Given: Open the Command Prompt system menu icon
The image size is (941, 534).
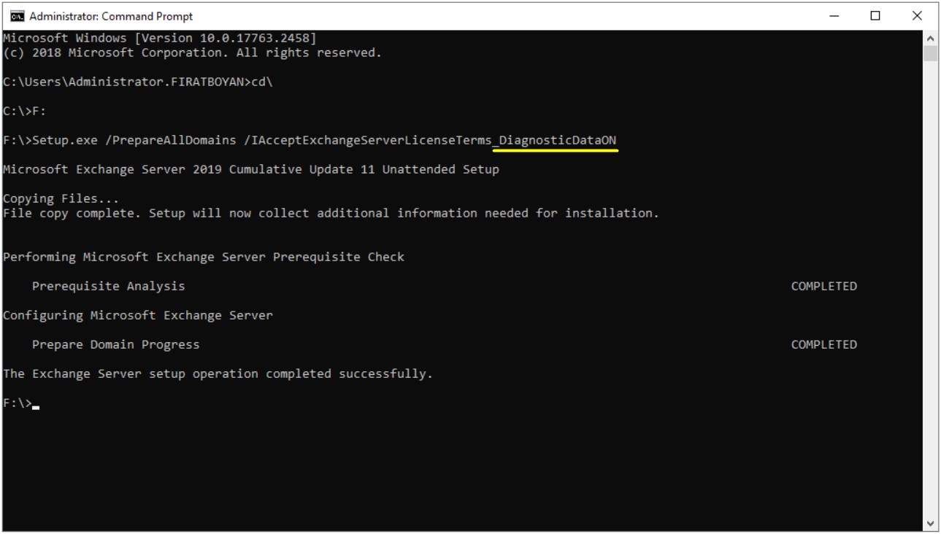Looking at the screenshot, I should point(16,16).
